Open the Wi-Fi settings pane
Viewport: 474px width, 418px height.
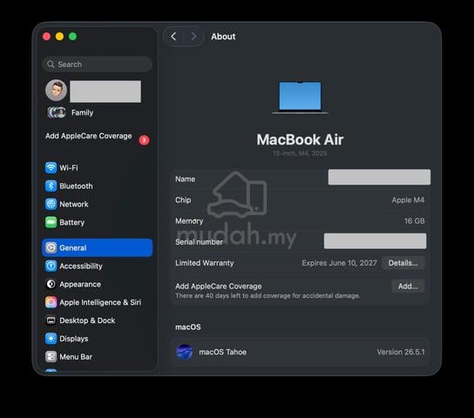click(98, 167)
